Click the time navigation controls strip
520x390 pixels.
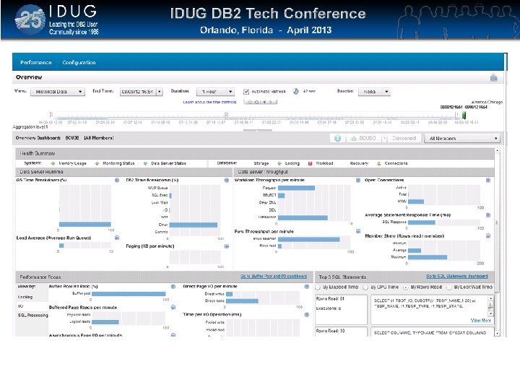coord(260,102)
